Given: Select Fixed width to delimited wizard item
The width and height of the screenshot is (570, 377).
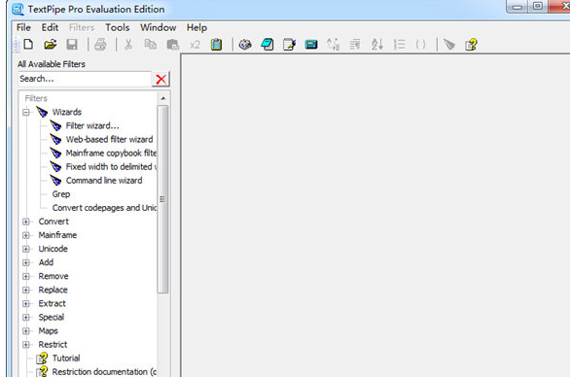Looking at the screenshot, I should point(111,167).
